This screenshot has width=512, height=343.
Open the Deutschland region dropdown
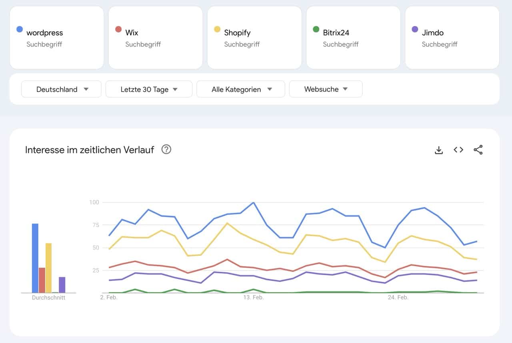pos(61,89)
